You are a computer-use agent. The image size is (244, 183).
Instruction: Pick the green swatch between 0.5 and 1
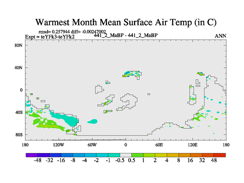tap(137, 155)
